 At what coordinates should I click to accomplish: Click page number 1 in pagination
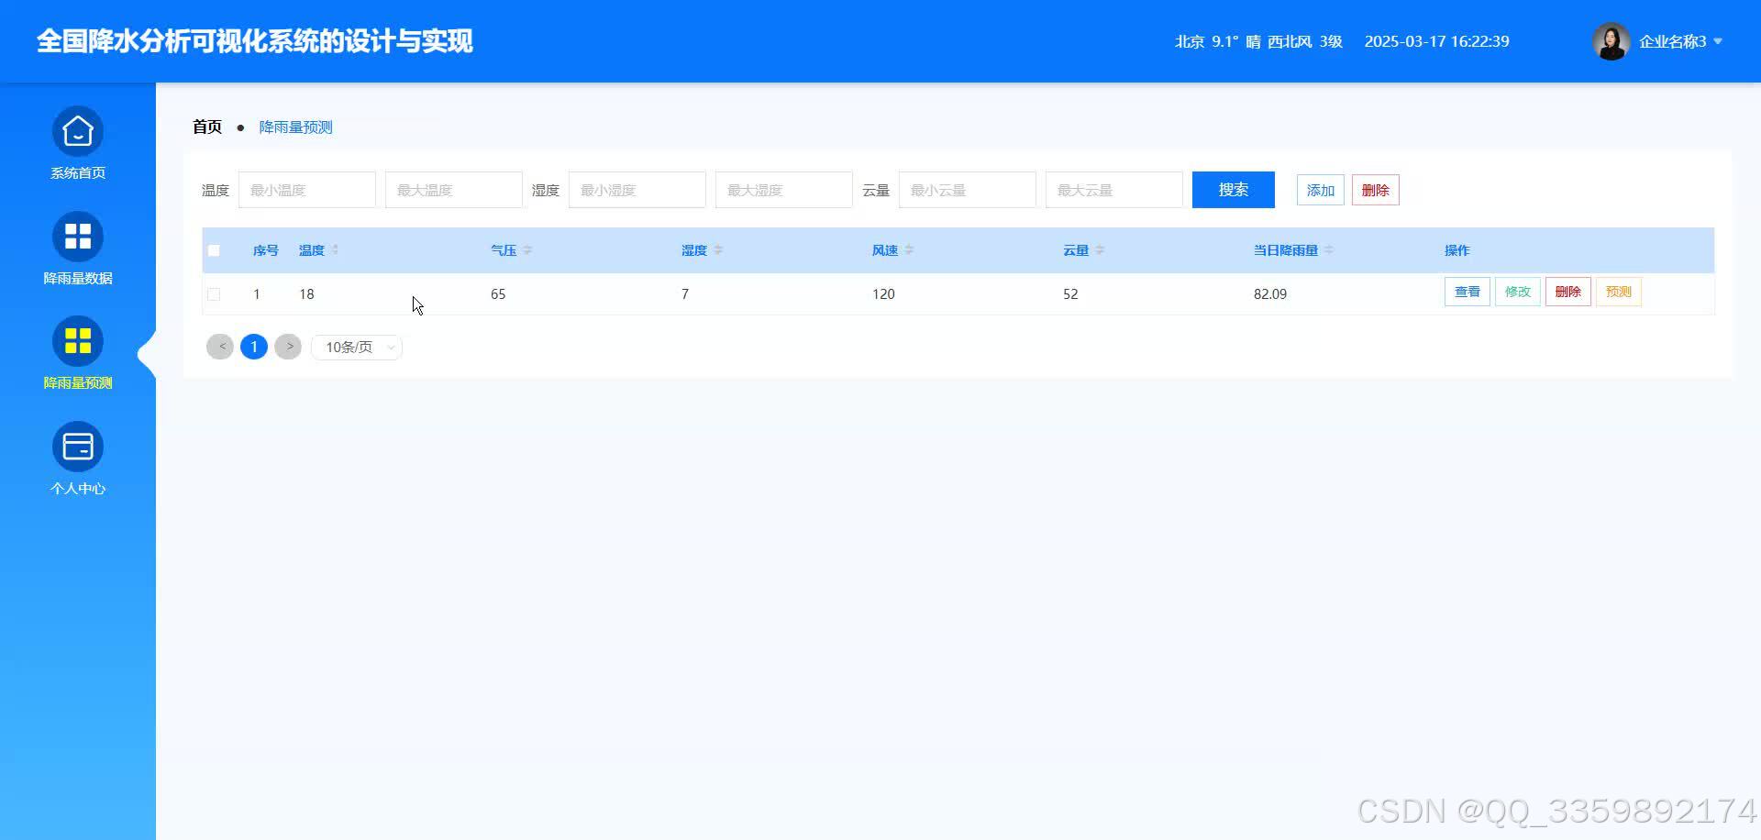click(254, 347)
